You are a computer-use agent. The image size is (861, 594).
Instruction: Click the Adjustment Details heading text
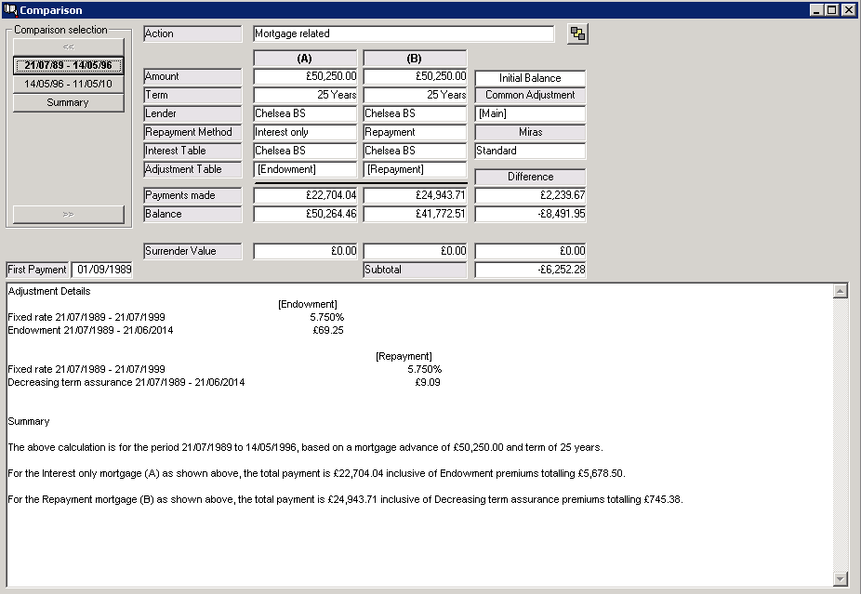[x=49, y=292]
